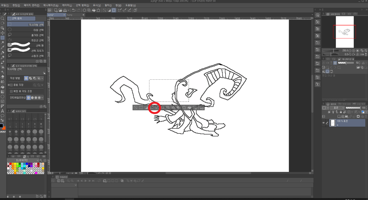
Task: Open 작성 방법 dropdown arrow
Action: 42,78
